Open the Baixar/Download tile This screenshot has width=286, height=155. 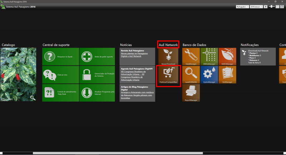pyautogui.click(x=168, y=56)
